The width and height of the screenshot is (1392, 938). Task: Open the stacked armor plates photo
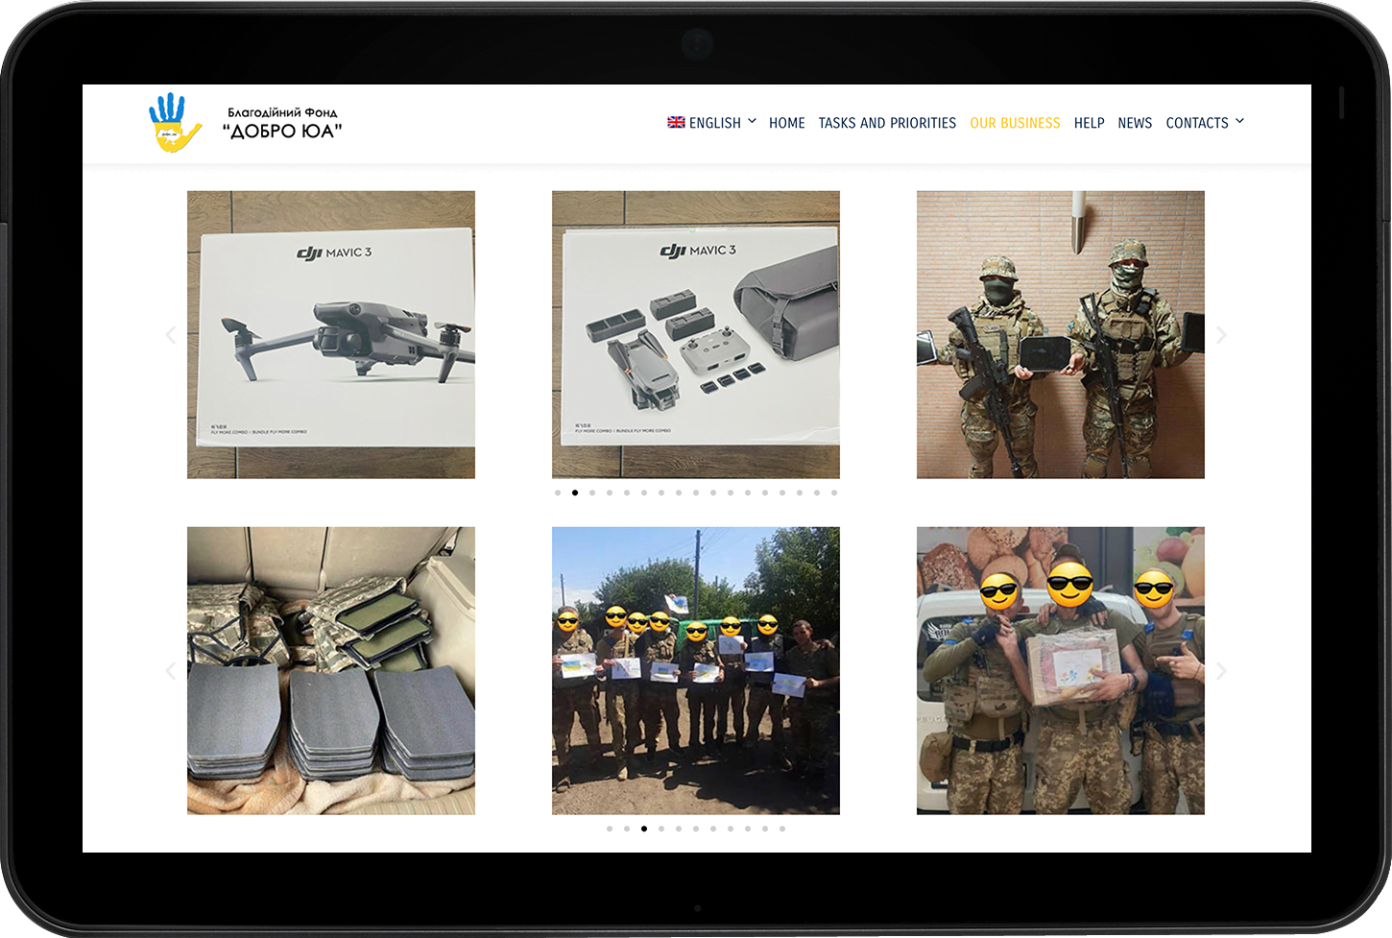(331, 671)
